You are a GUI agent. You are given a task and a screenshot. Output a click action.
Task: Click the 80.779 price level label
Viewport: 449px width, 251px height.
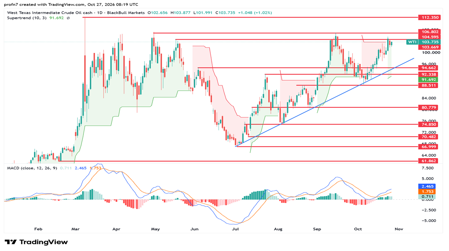(428, 107)
